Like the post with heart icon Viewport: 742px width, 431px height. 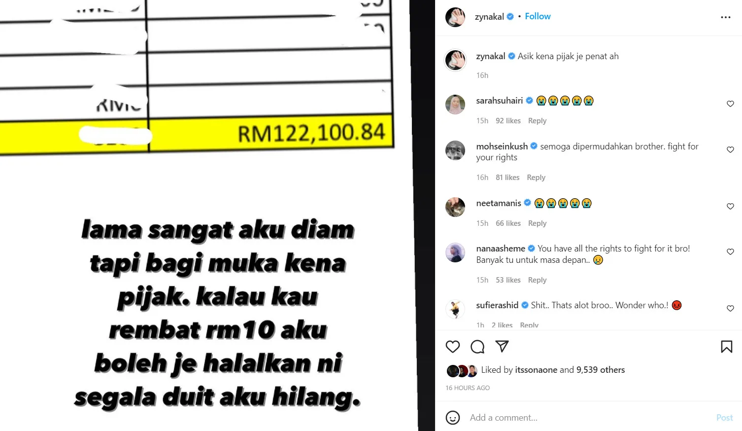pos(453,347)
